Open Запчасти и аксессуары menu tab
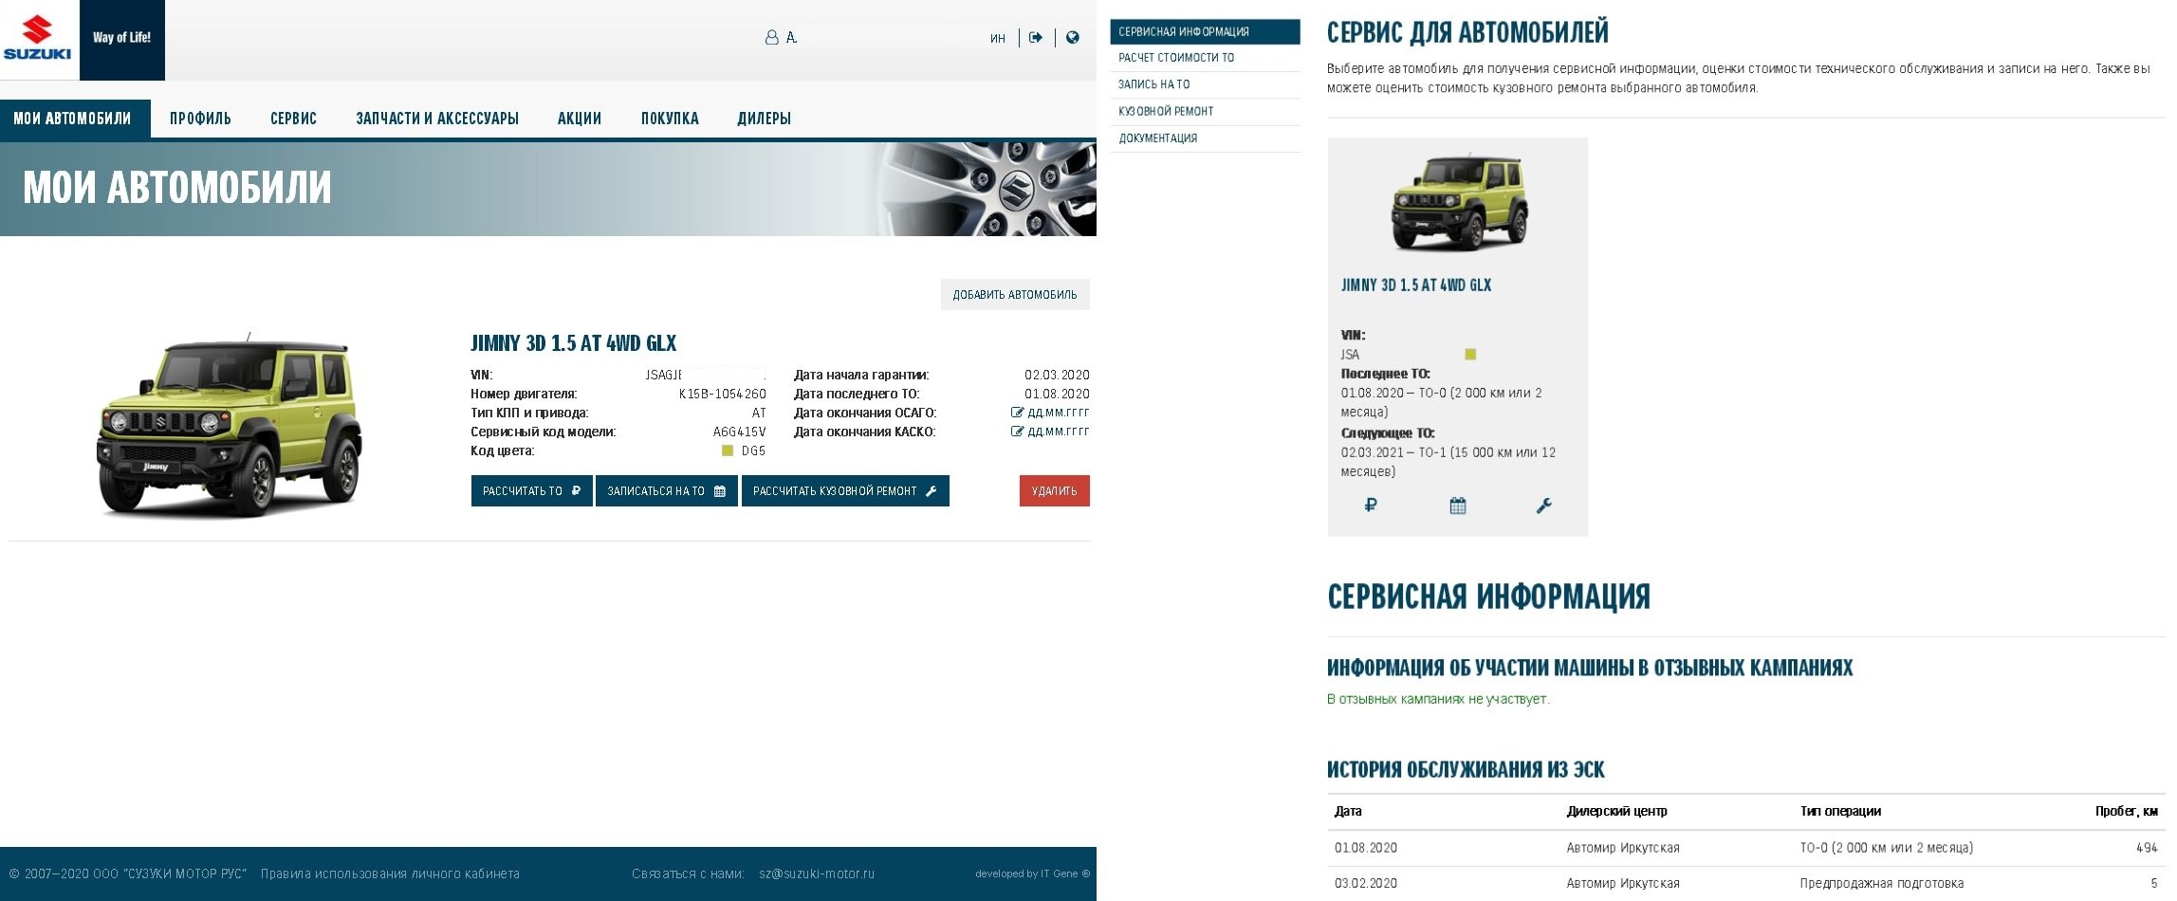 coord(437,119)
